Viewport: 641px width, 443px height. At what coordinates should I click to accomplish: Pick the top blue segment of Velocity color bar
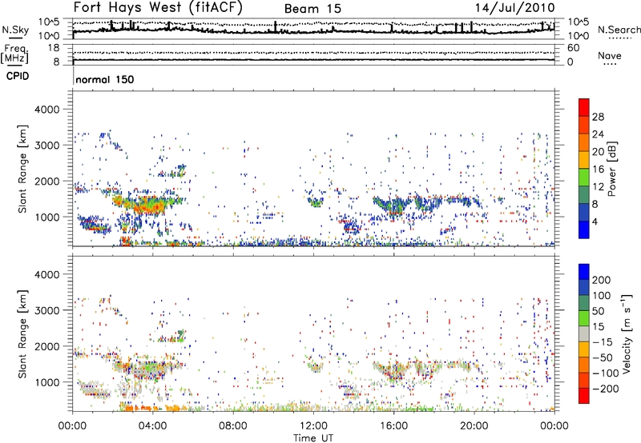tap(584, 272)
